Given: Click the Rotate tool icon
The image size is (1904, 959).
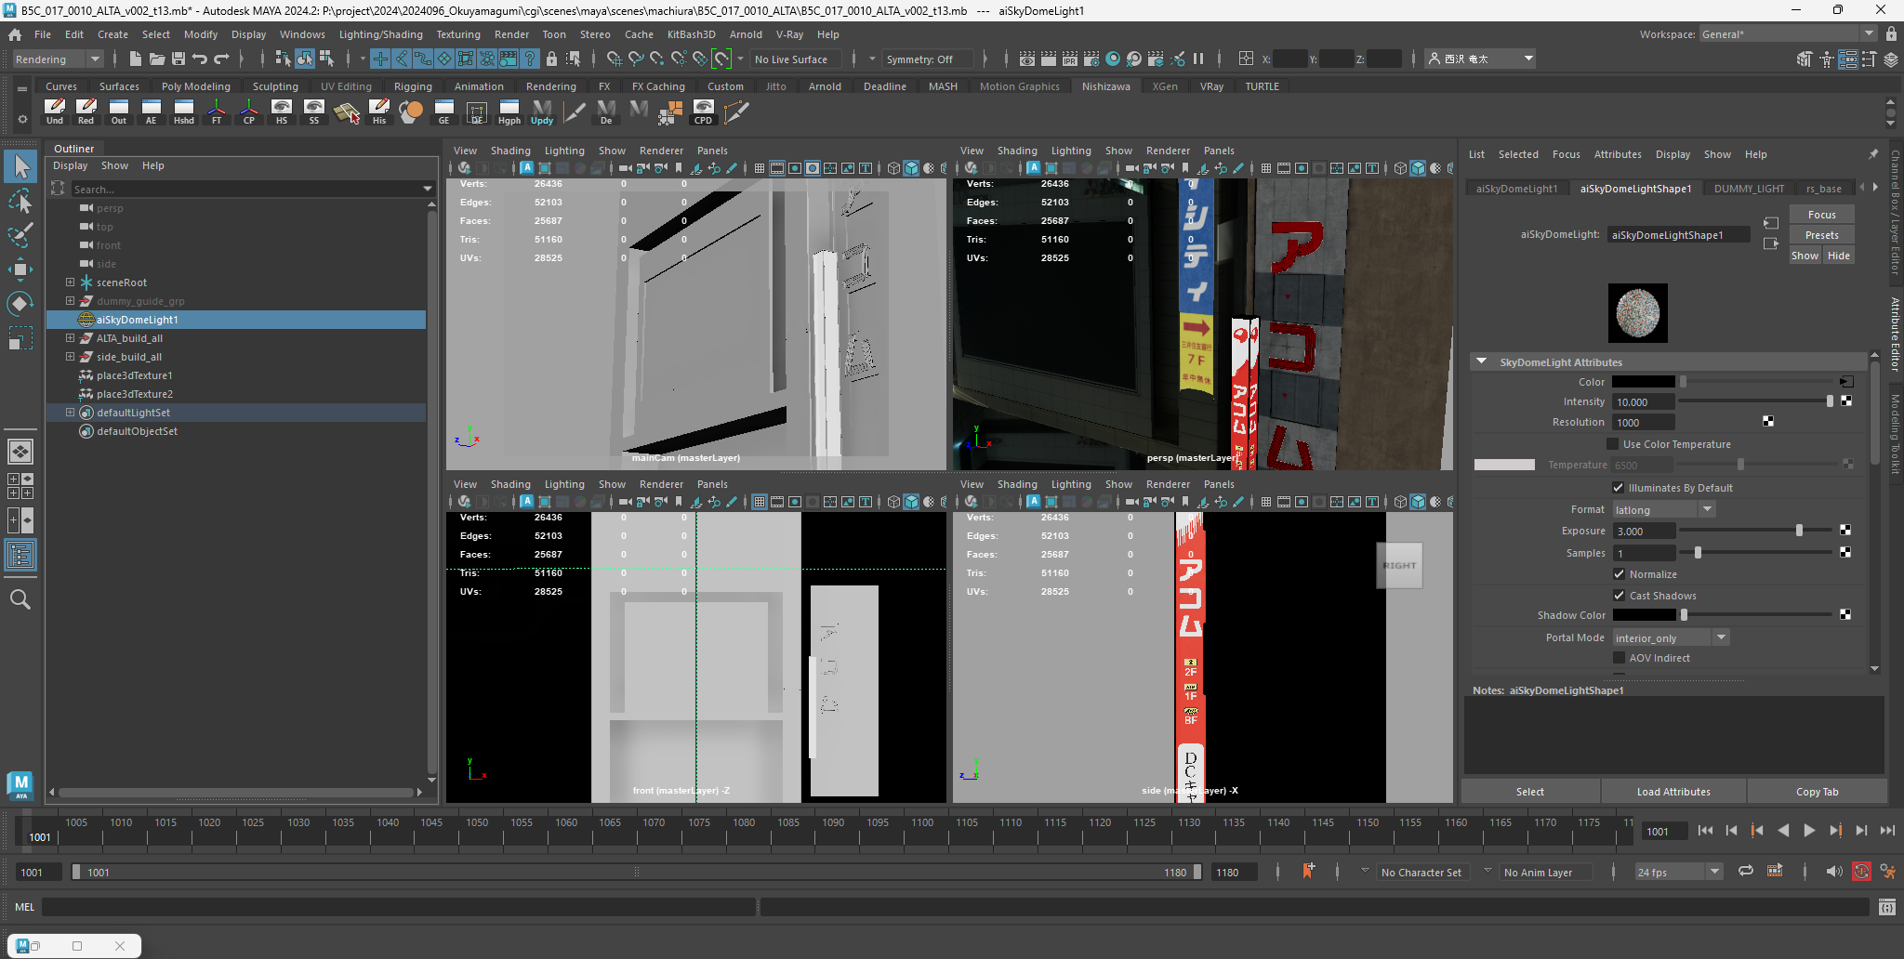Looking at the screenshot, I should (x=20, y=304).
